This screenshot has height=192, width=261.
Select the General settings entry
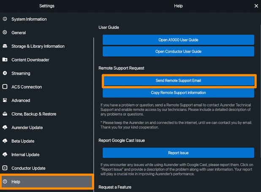[x=46, y=33]
